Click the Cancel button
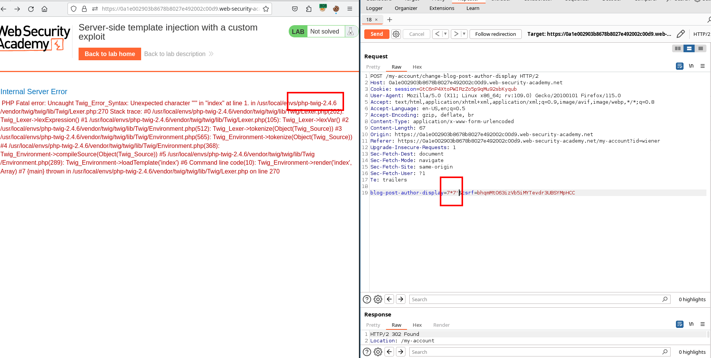The height and width of the screenshot is (358, 711). click(417, 34)
